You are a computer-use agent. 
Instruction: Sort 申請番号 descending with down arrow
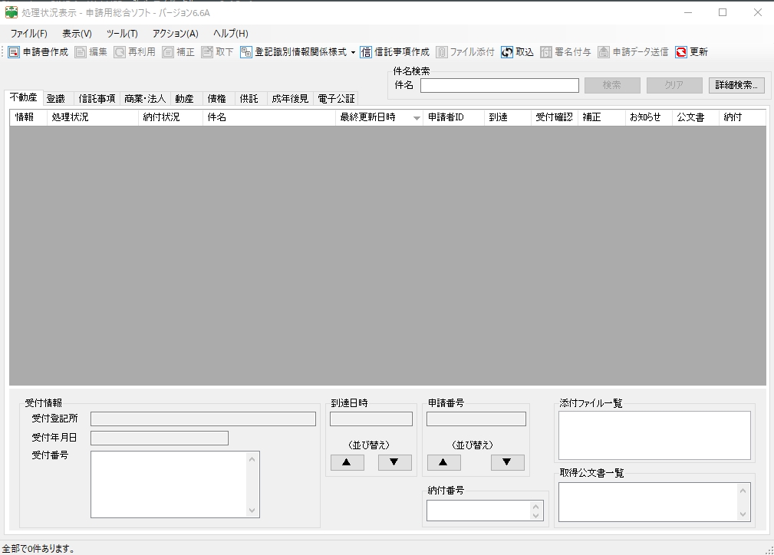click(x=507, y=463)
